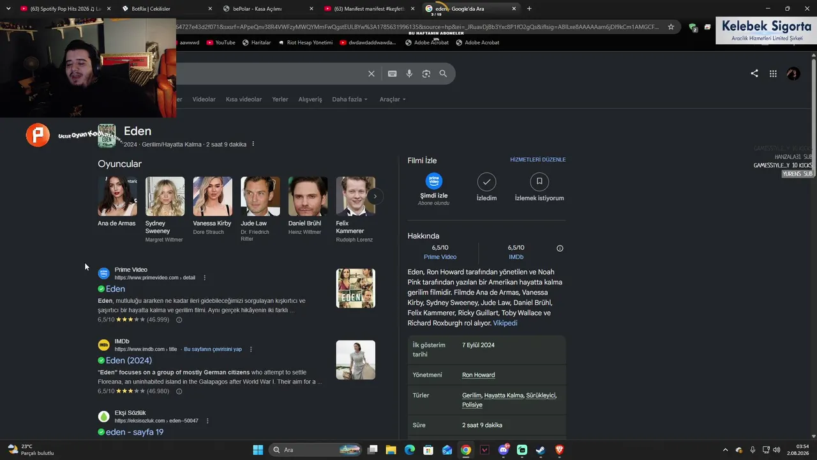This screenshot has height=460, width=817.
Task: Open Windows Start menu
Action: [x=258, y=450]
